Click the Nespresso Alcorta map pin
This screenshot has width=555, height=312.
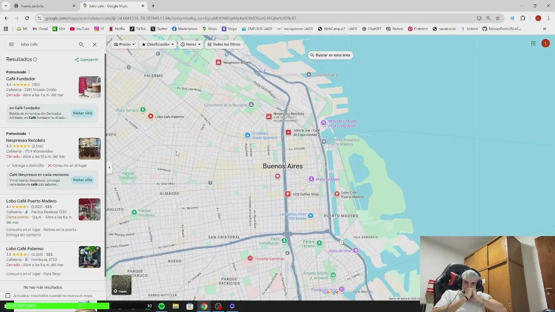click(219, 62)
